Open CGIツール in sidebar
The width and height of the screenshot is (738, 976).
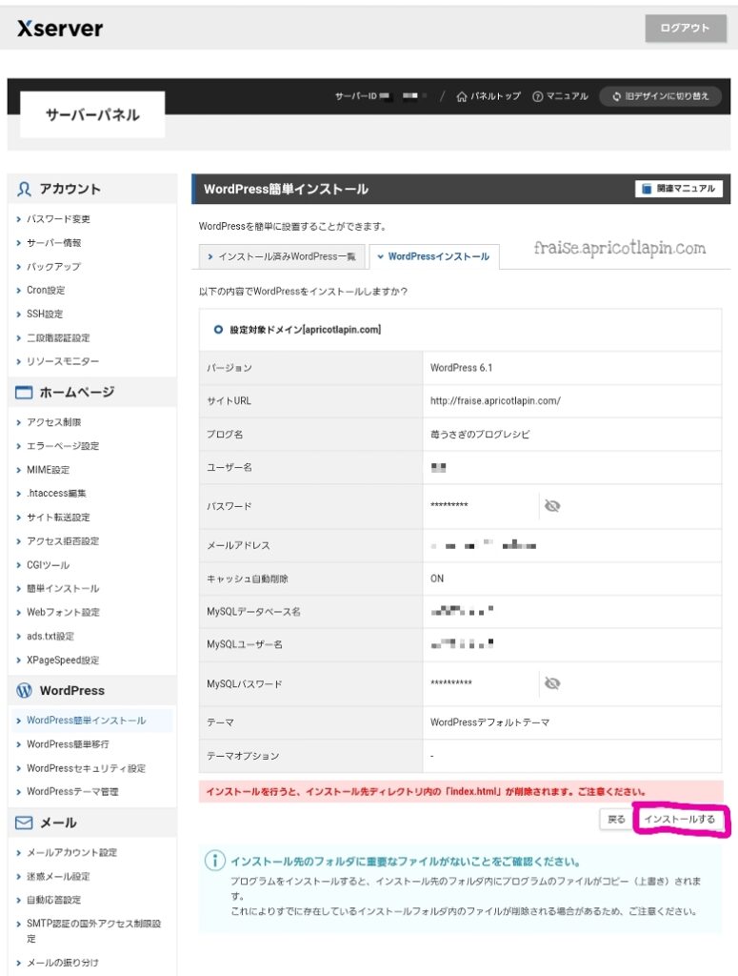coord(48,564)
